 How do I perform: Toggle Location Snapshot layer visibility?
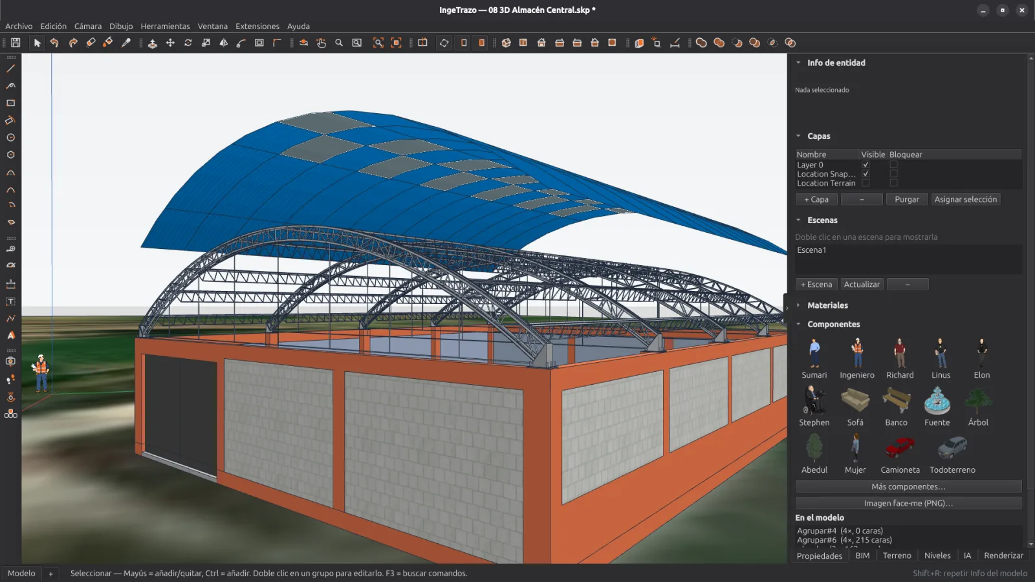pyautogui.click(x=866, y=174)
